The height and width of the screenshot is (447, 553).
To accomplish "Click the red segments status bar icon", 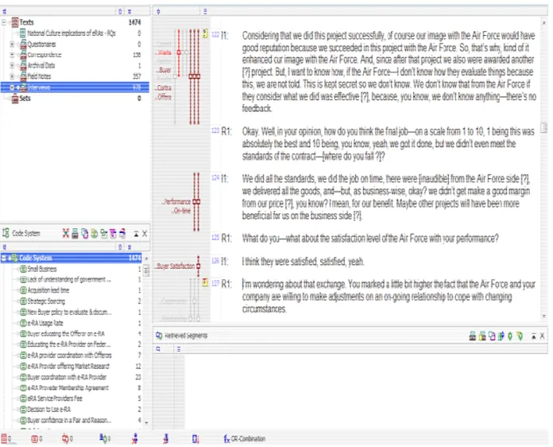I will pos(65,438).
